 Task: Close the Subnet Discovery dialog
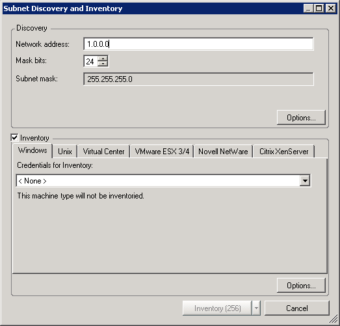(331, 8)
